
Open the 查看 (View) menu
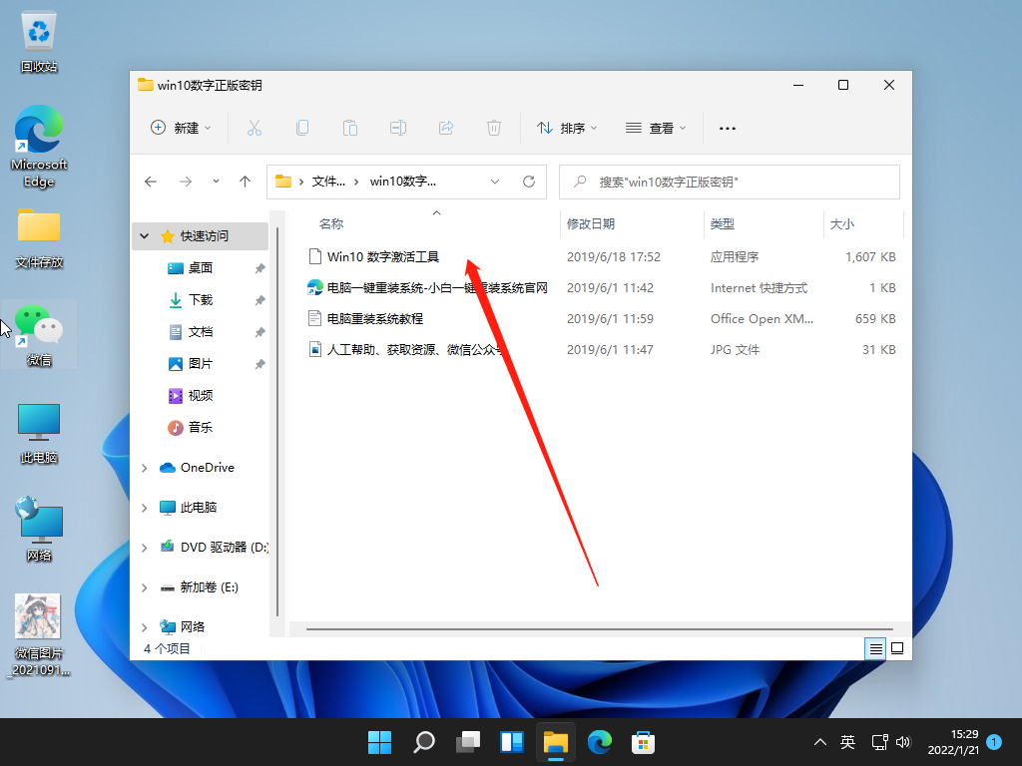click(656, 128)
